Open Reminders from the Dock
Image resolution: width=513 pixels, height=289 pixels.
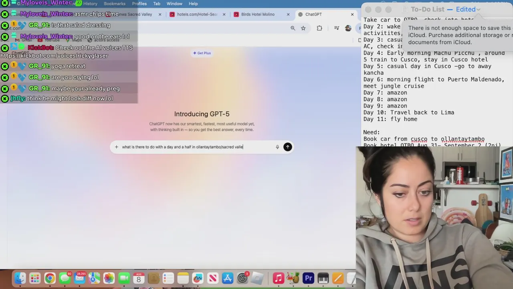coord(168,278)
